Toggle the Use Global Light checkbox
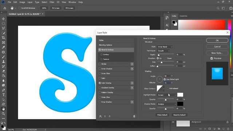The image size is (233, 131). (165, 79)
